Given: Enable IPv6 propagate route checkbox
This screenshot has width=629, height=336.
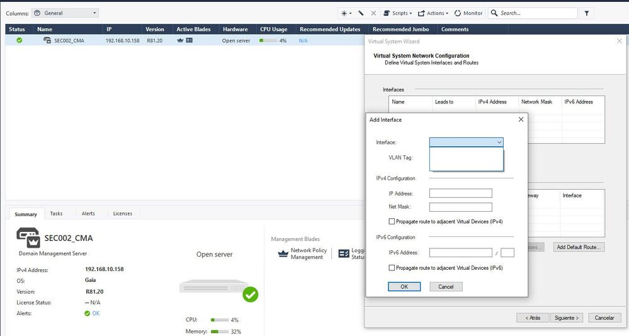Looking at the screenshot, I should [x=392, y=268].
